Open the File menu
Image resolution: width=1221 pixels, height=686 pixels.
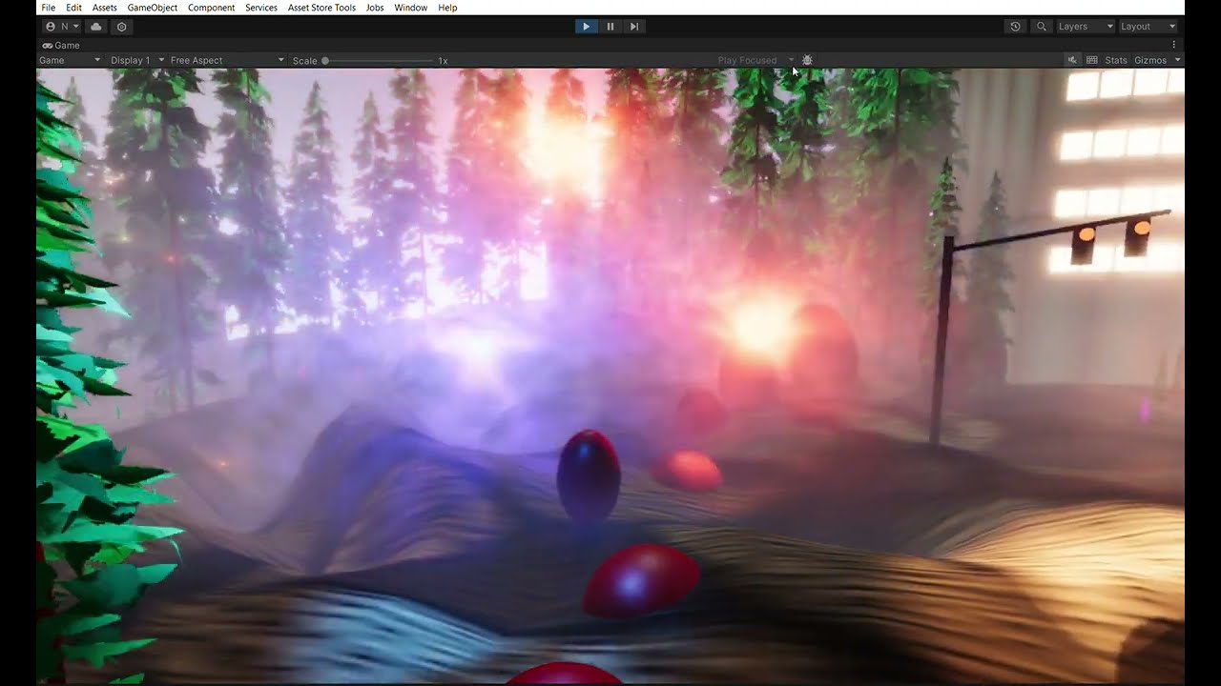pos(49,8)
